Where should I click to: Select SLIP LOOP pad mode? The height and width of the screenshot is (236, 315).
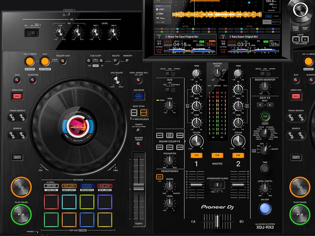87,186
